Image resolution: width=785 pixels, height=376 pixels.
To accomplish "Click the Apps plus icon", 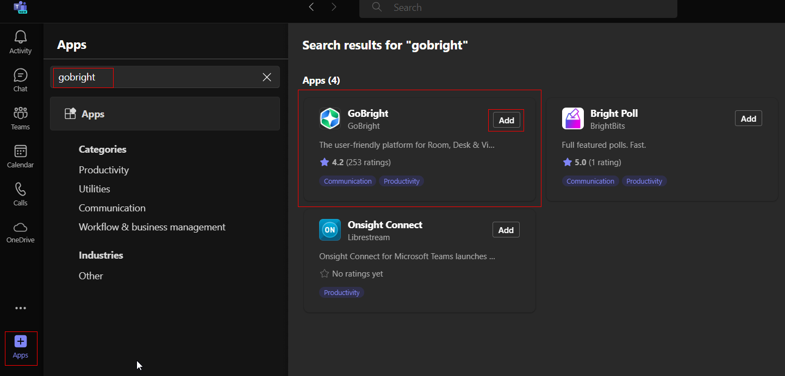I will (21, 342).
